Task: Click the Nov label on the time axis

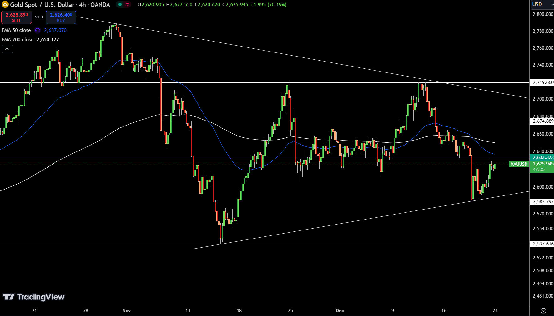Action: [127, 311]
